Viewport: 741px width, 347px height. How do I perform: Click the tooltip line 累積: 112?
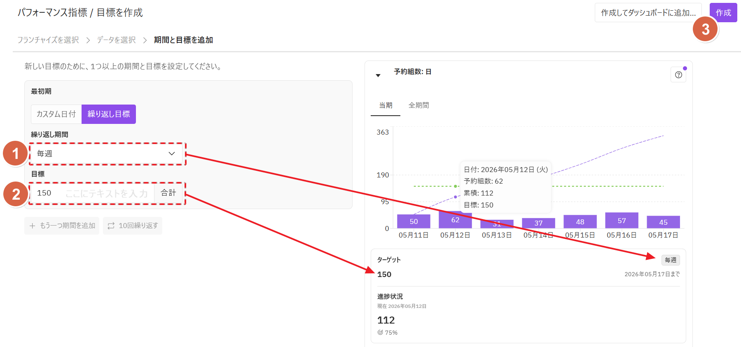pos(479,193)
